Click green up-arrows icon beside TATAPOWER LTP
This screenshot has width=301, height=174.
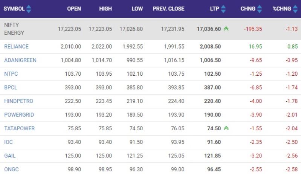(x=226, y=128)
